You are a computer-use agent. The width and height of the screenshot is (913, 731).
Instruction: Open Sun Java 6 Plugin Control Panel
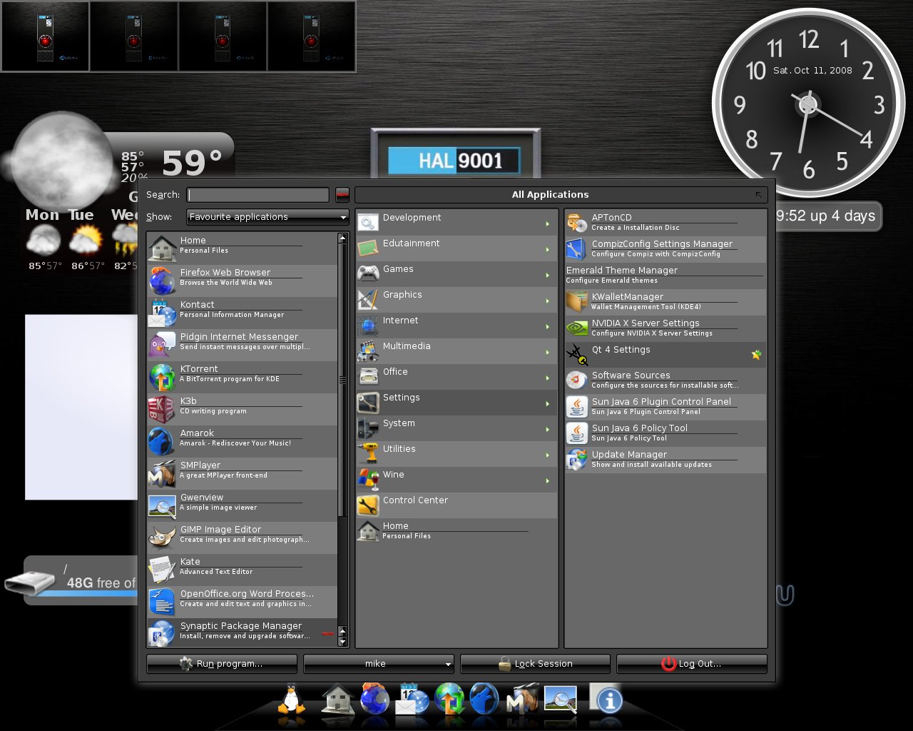tap(665, 408)
